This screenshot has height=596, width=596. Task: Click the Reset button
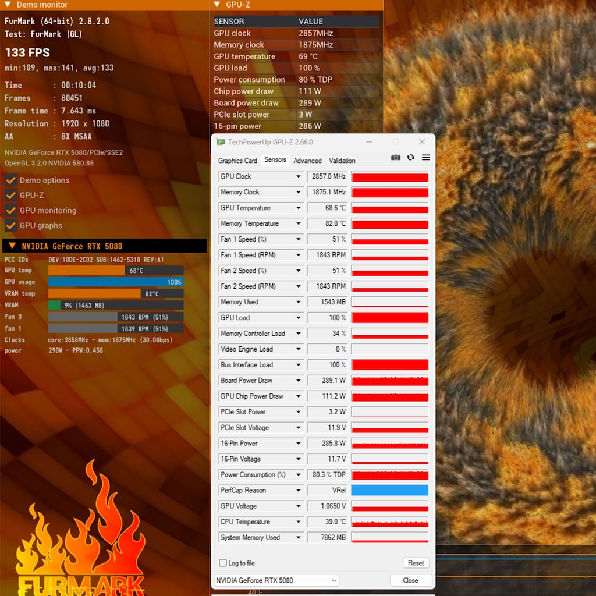[x=416, y=563]
